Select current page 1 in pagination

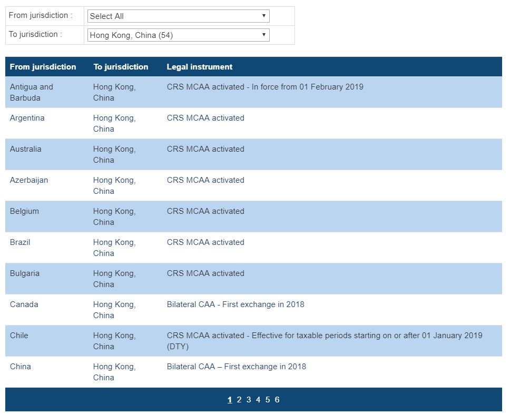click(x=230, y=400)
